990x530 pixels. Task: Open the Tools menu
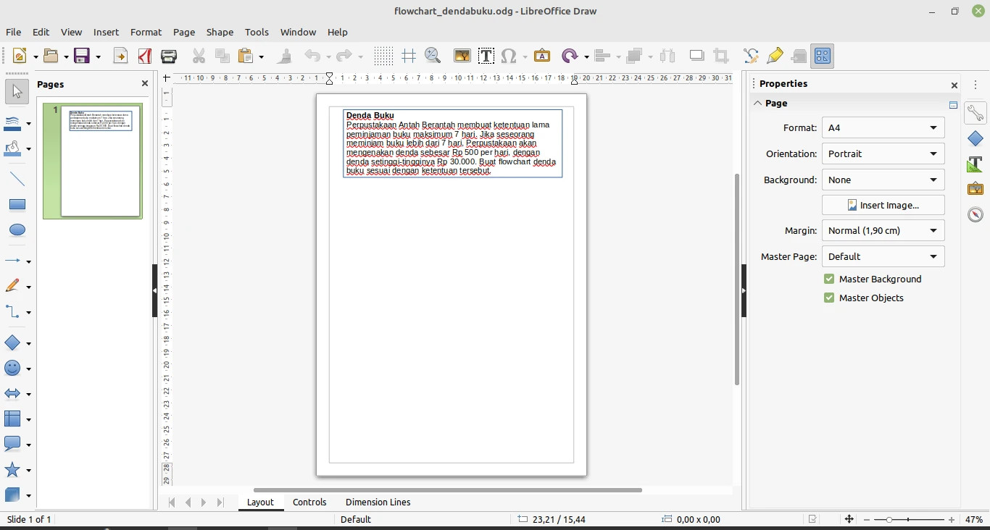point(257,32)
